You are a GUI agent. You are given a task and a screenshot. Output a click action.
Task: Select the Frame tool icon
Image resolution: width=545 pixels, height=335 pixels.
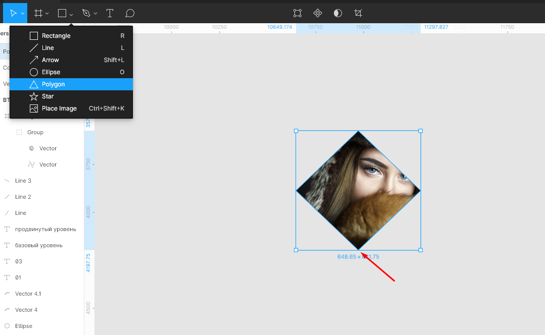point(38,13)
